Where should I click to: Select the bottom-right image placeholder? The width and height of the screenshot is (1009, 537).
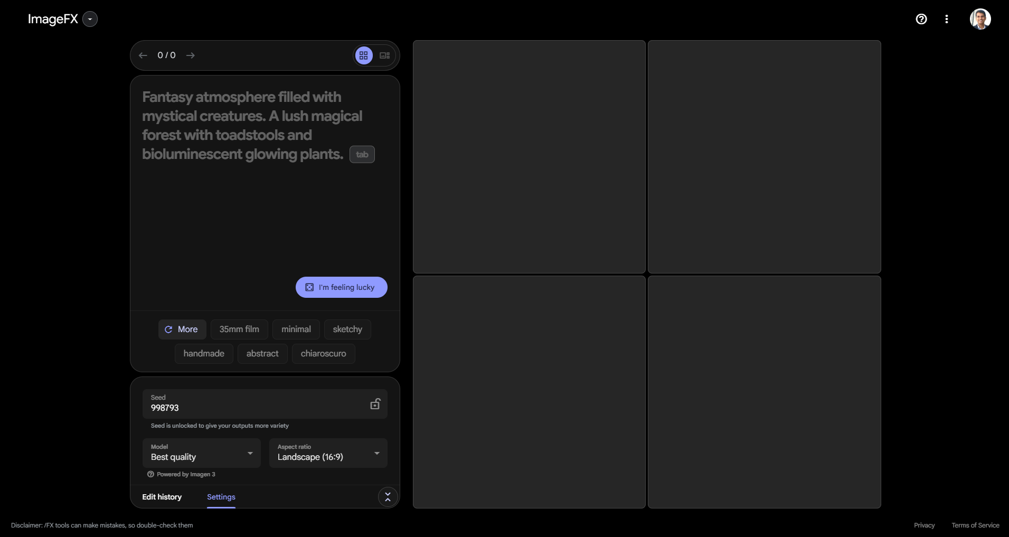765,392
